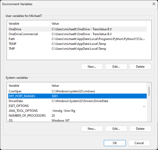Click Edit button under System variables
This screenshot has height=150, width=158.
pyautogui.click(x=116, y=129)
